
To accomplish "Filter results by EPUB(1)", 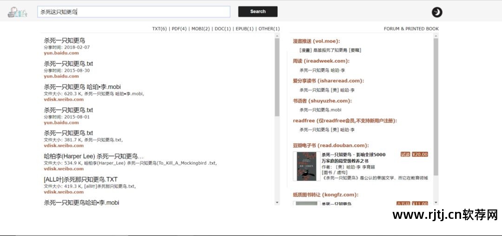I will (244, 29).
